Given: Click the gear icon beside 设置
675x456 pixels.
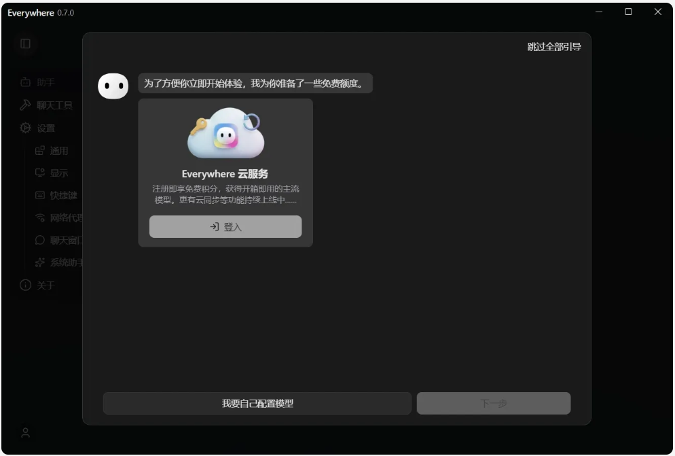Looking at the screenshot, I should click(25, 128).
